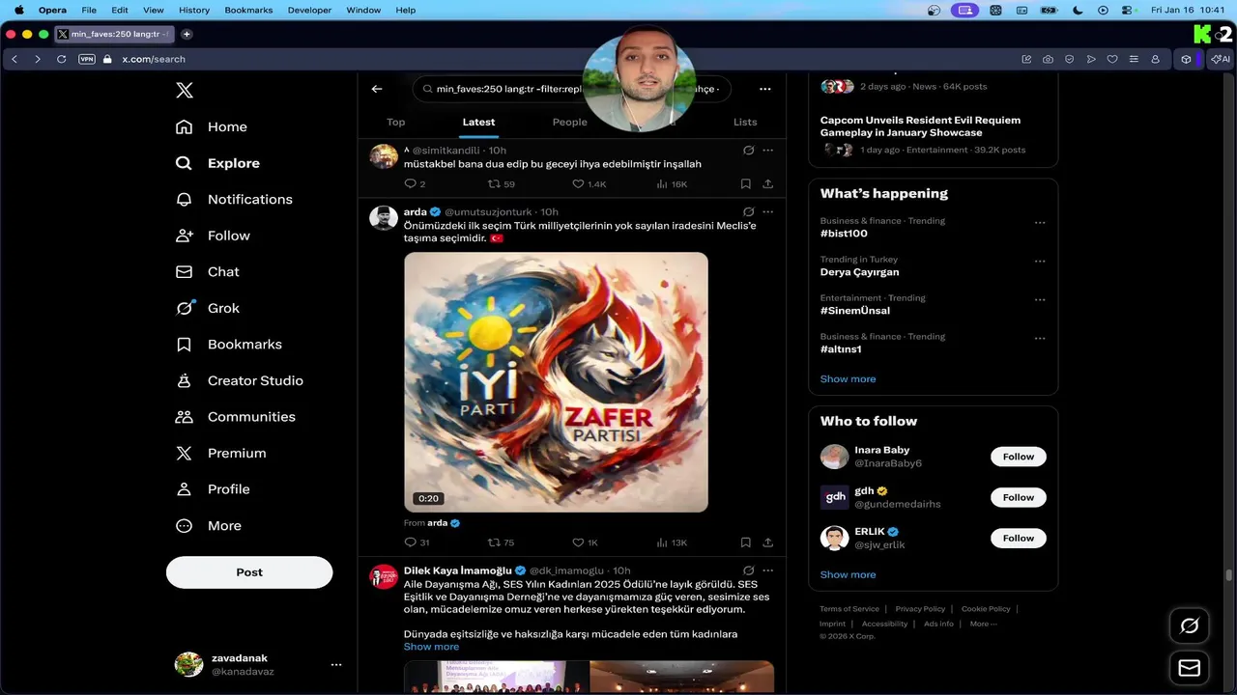Screen dimensions: 1237x695
Task: Follow gdh account
Action: [1018, 497]
